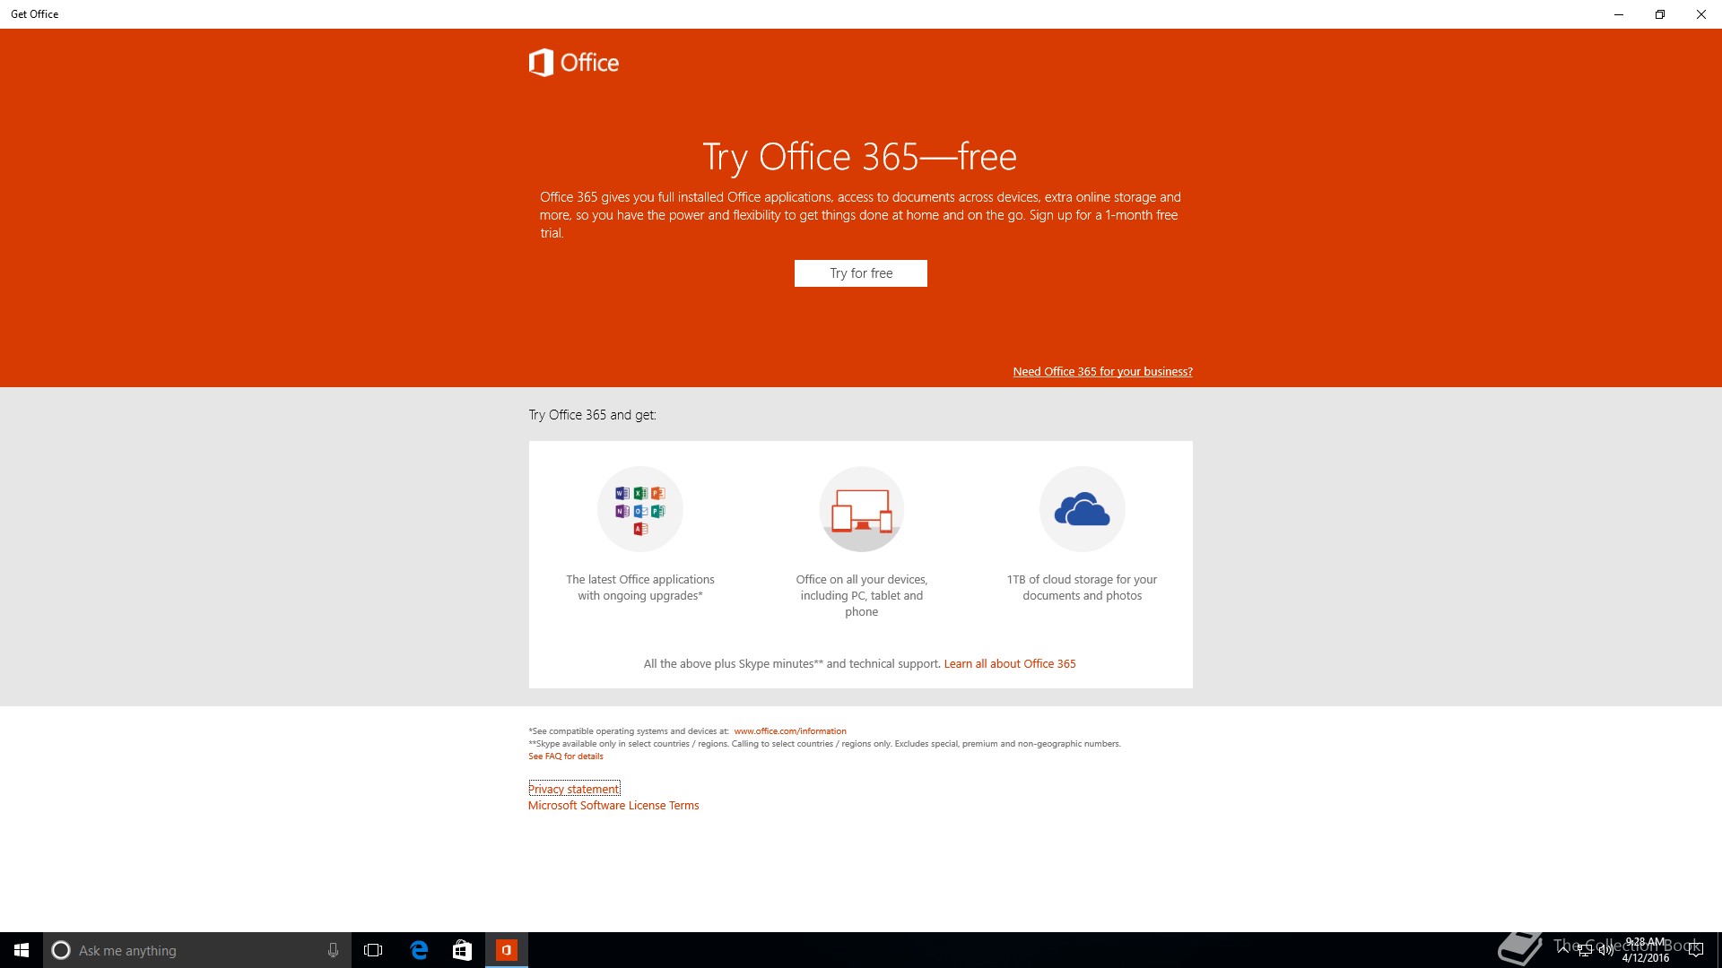Open the Windows Start menu
1722x968 pixels.
22,950
